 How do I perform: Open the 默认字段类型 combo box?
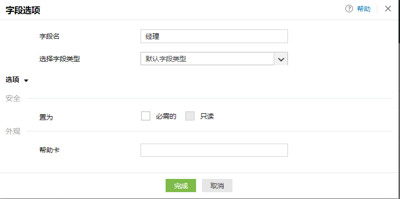pos(207,59)
